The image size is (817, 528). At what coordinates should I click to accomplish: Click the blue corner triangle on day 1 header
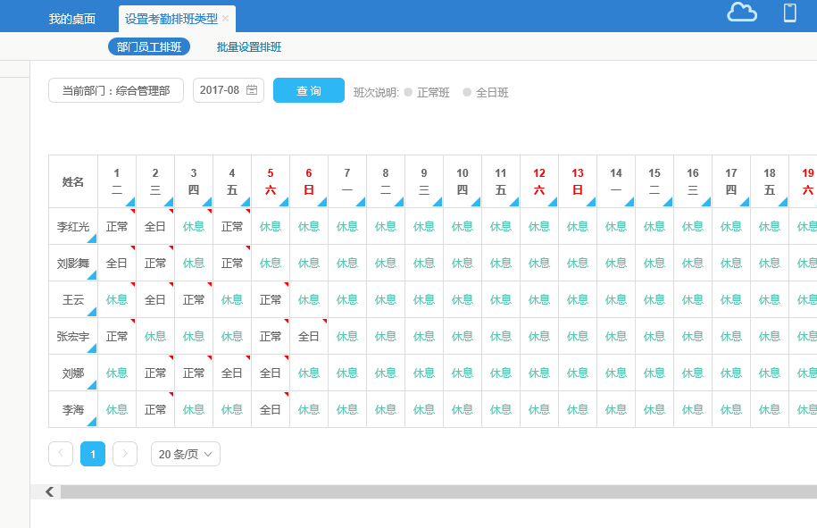pos(130,202)
